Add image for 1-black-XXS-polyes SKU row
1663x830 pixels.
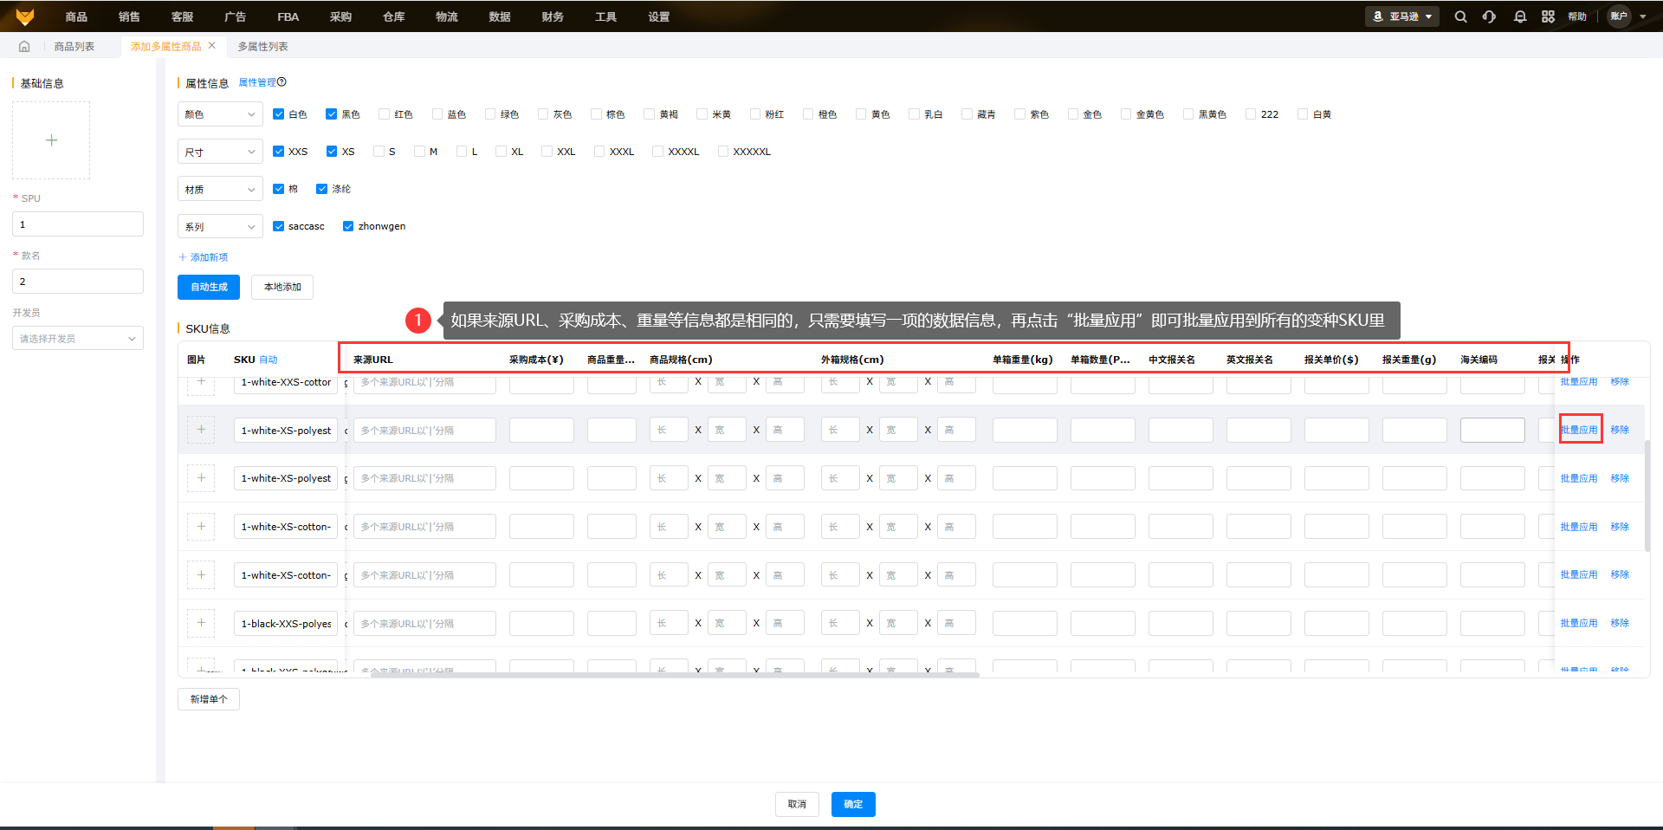[x=201, y=623]
